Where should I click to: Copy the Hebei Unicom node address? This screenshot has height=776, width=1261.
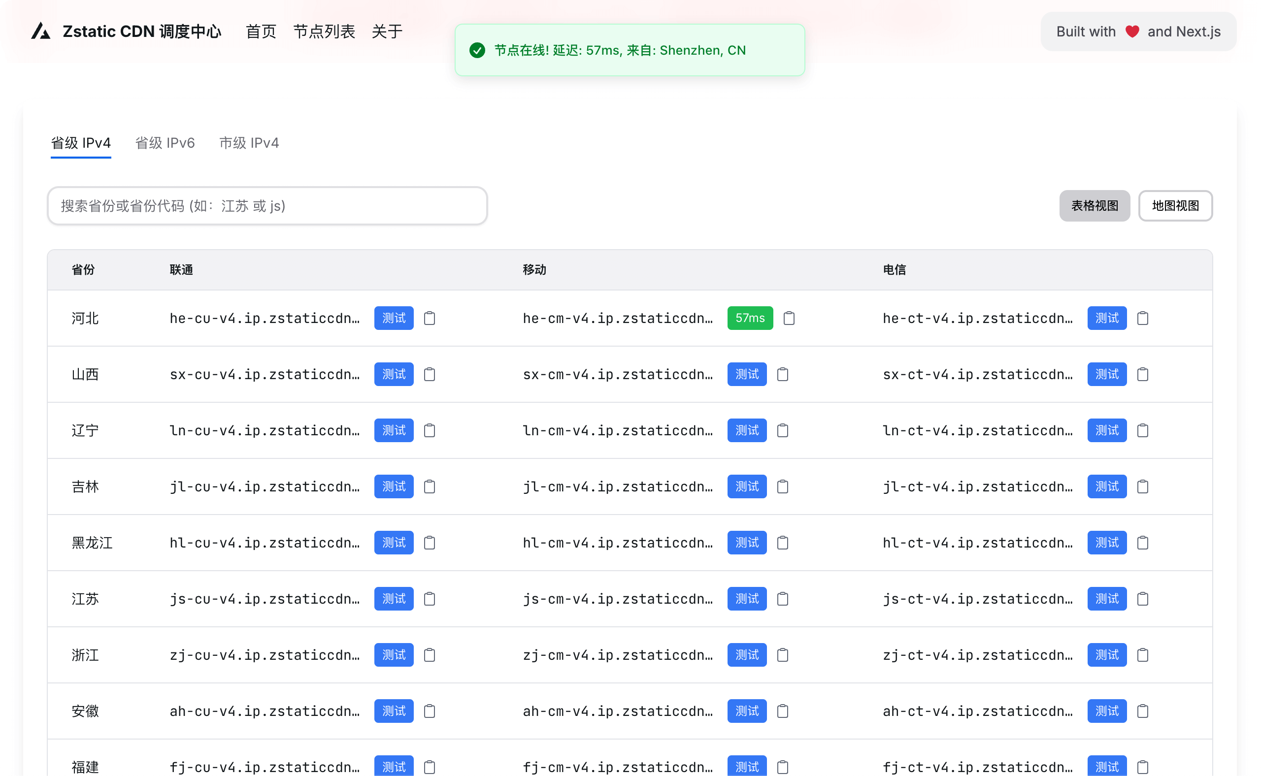tap(429, 318)
